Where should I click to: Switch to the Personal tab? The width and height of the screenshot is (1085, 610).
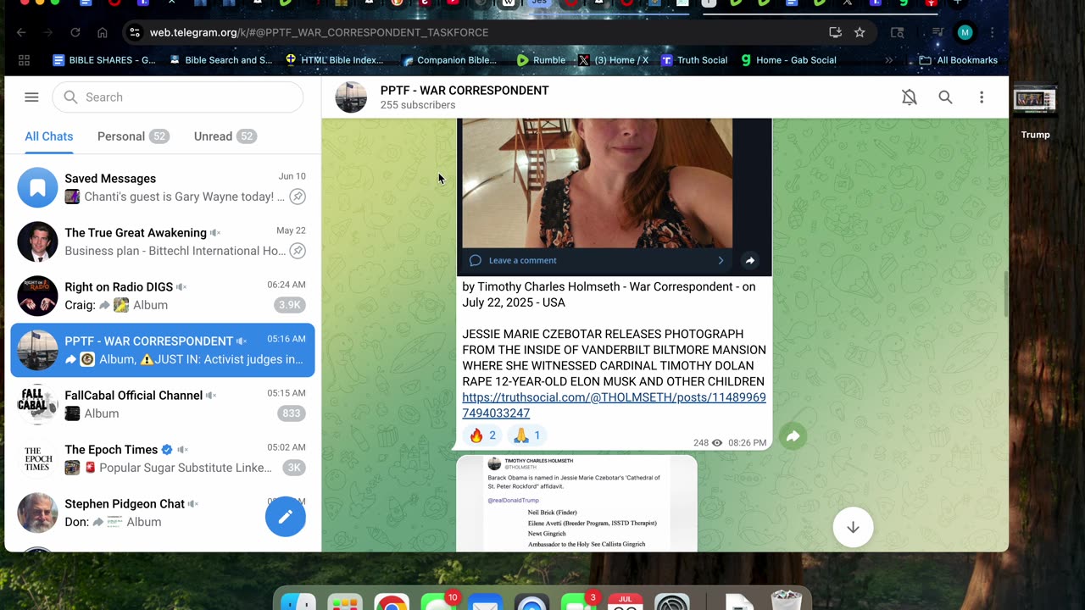tap(132, 136)
